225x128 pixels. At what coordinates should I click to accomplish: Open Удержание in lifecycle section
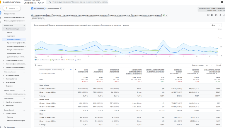click(x=9, y=86)
